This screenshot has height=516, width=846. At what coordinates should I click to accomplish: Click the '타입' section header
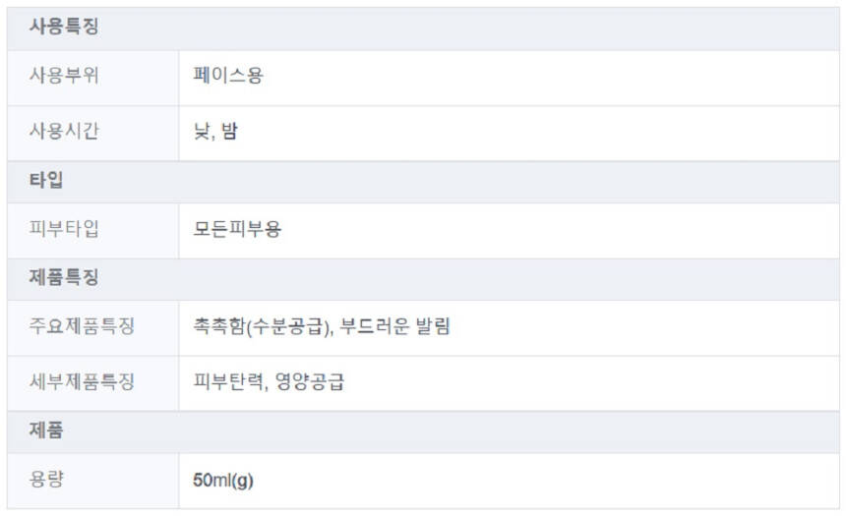tap(47, 182)
